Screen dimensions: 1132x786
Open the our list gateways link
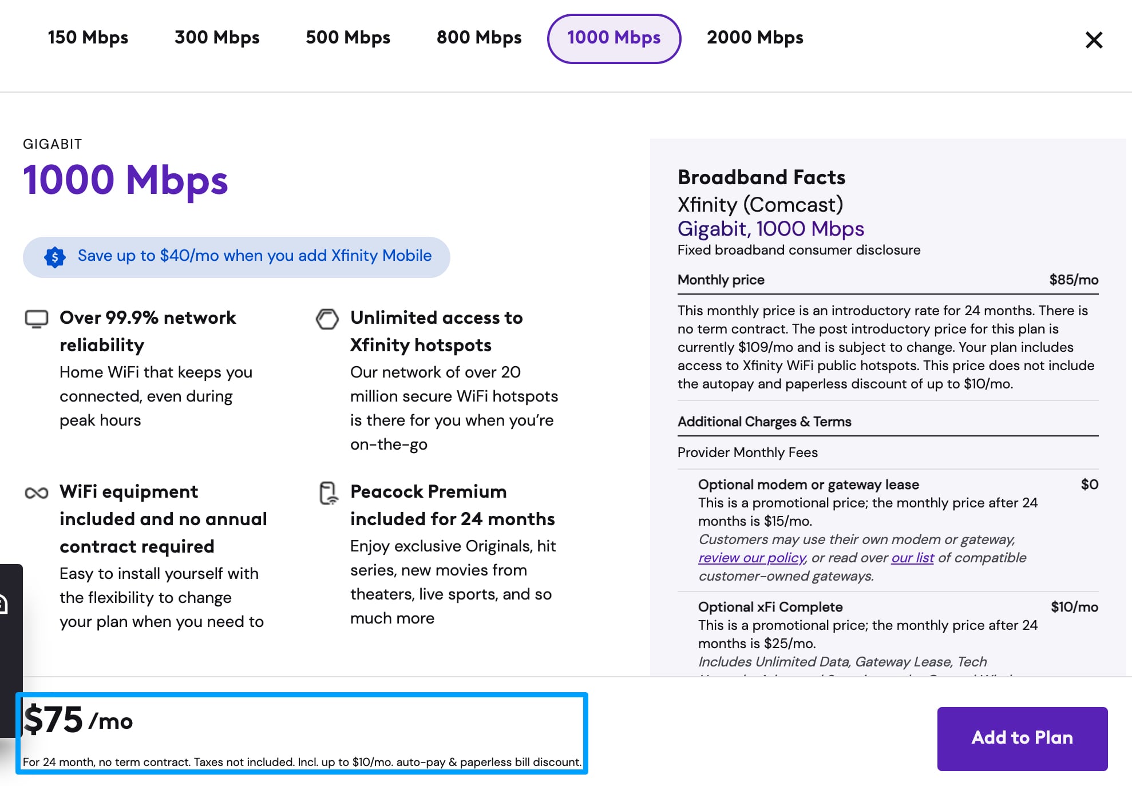tap(912, 558)
